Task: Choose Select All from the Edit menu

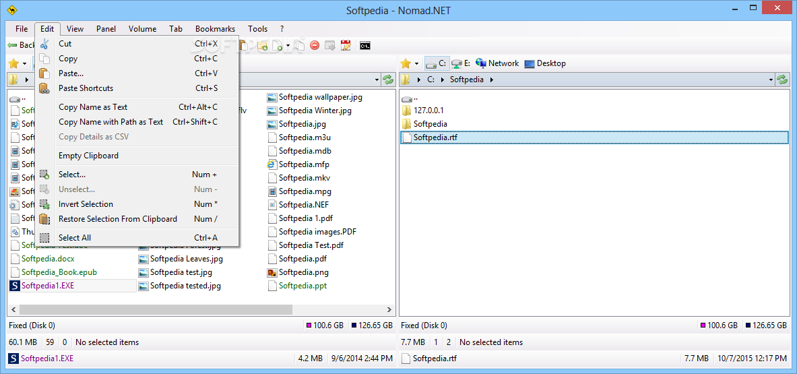Action: pyautogui.click(x=137, y=238)
